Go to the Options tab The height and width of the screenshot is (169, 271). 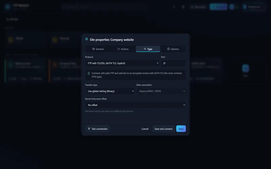(x=173, y=49)
